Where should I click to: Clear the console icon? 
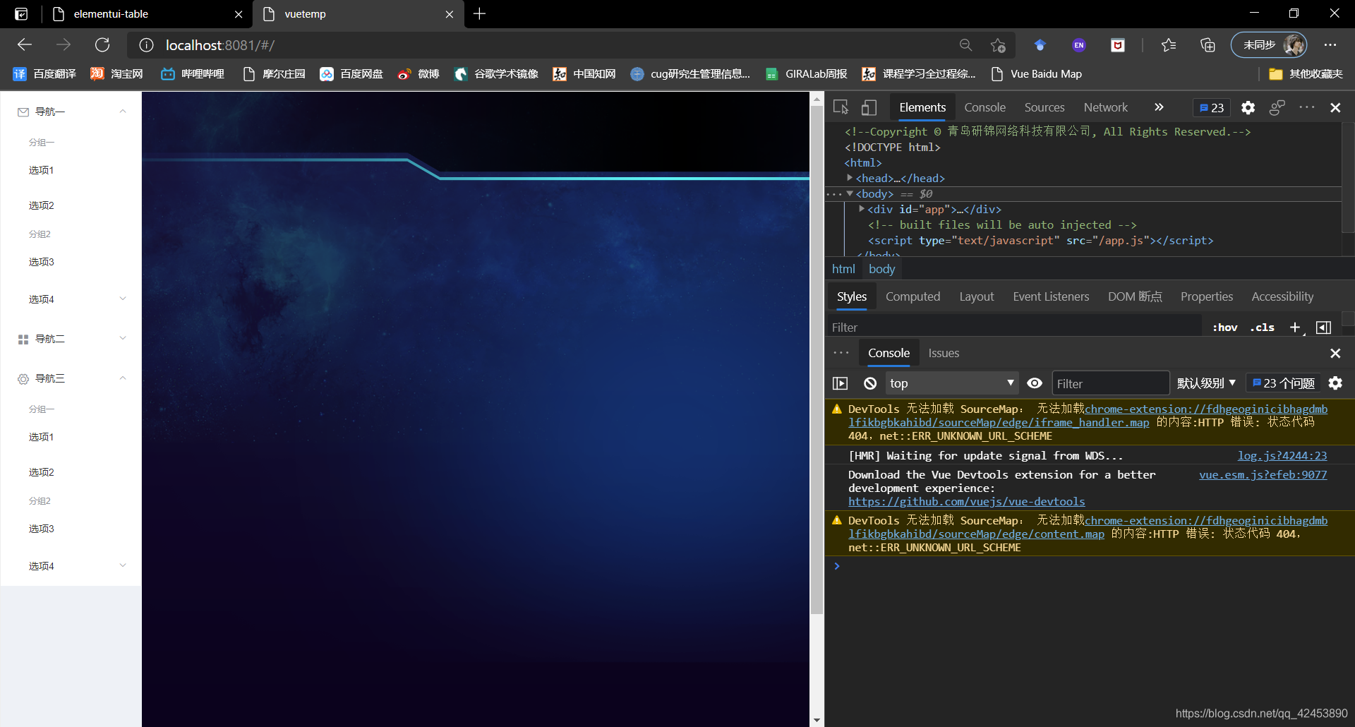point(870,383)
